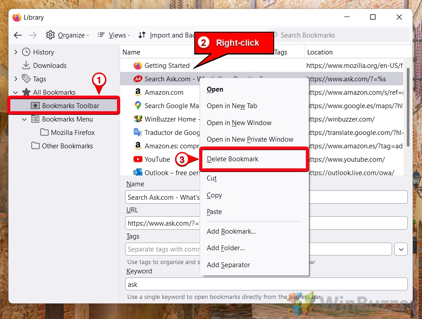Select the Tags label icon
The height and width of the screenshot is (319, 422).
click(x=26, y=79)
